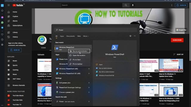Image resolution: width=191 pixels, height=107 pixels.
Task: Open search panel three-dot options
Action: click(135, 36)
